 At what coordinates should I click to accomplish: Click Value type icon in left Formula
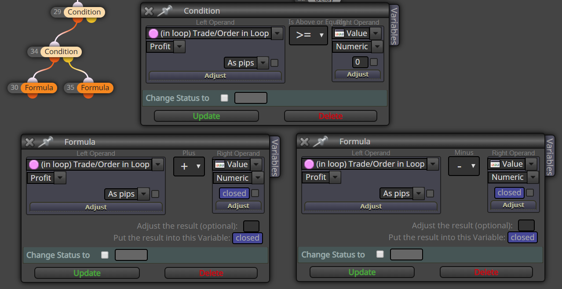220,165
